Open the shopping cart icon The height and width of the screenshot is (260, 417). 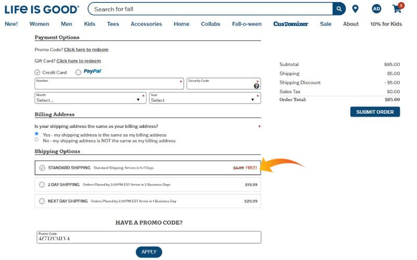click(397, 9)
